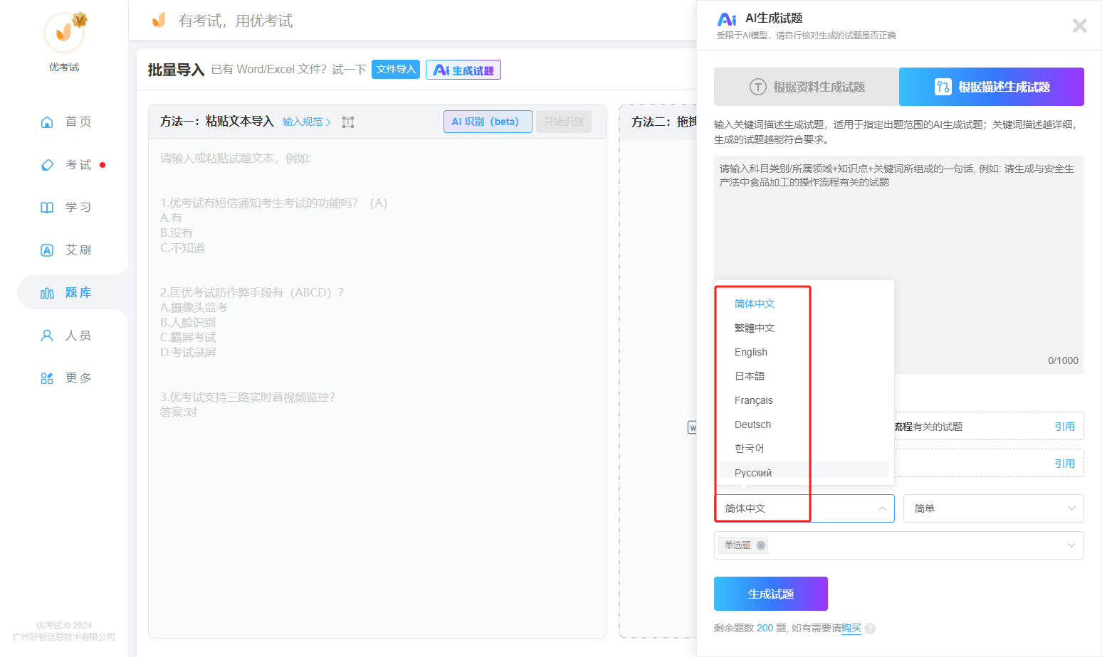Screen dimensions: 1102x657
Task: Collapse the 简体中文 language dropdown
Action: (804, 508)
